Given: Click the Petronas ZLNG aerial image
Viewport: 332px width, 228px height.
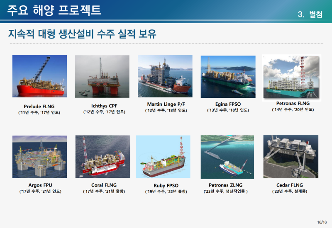Looking at the screenshot, I should [x=228, y=157].
